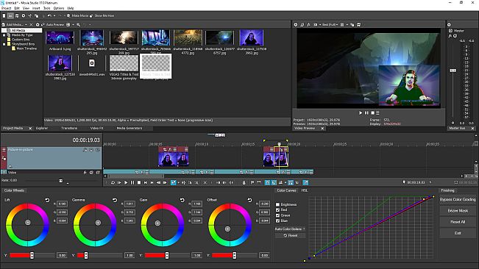
Task: Close the Video Preview tab
Action: click(322, 129)
